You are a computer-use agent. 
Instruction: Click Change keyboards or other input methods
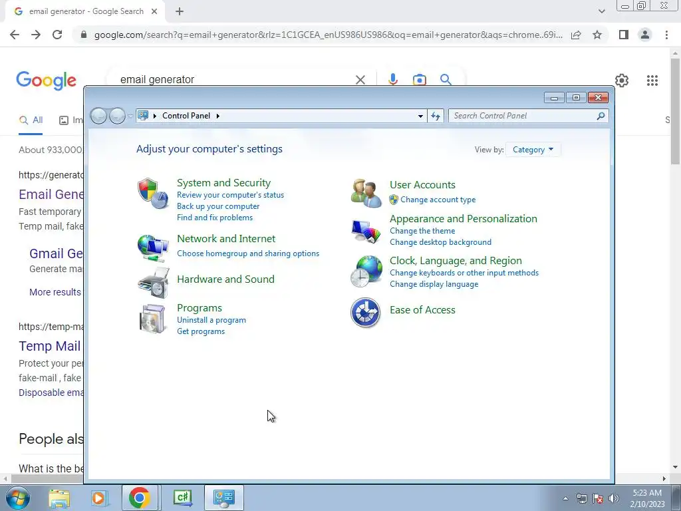(x=464, y=273)
